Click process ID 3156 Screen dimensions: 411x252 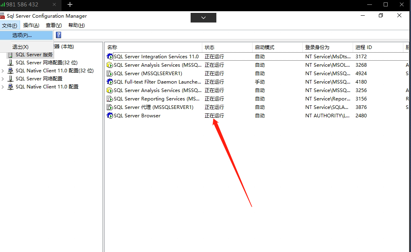coord(361,99)
